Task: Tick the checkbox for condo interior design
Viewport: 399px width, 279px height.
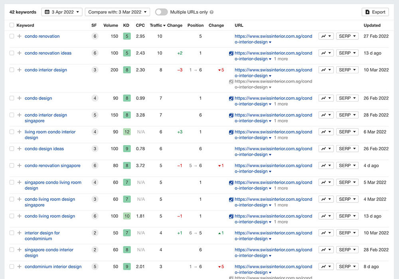Action: click(x=12, y=70)
